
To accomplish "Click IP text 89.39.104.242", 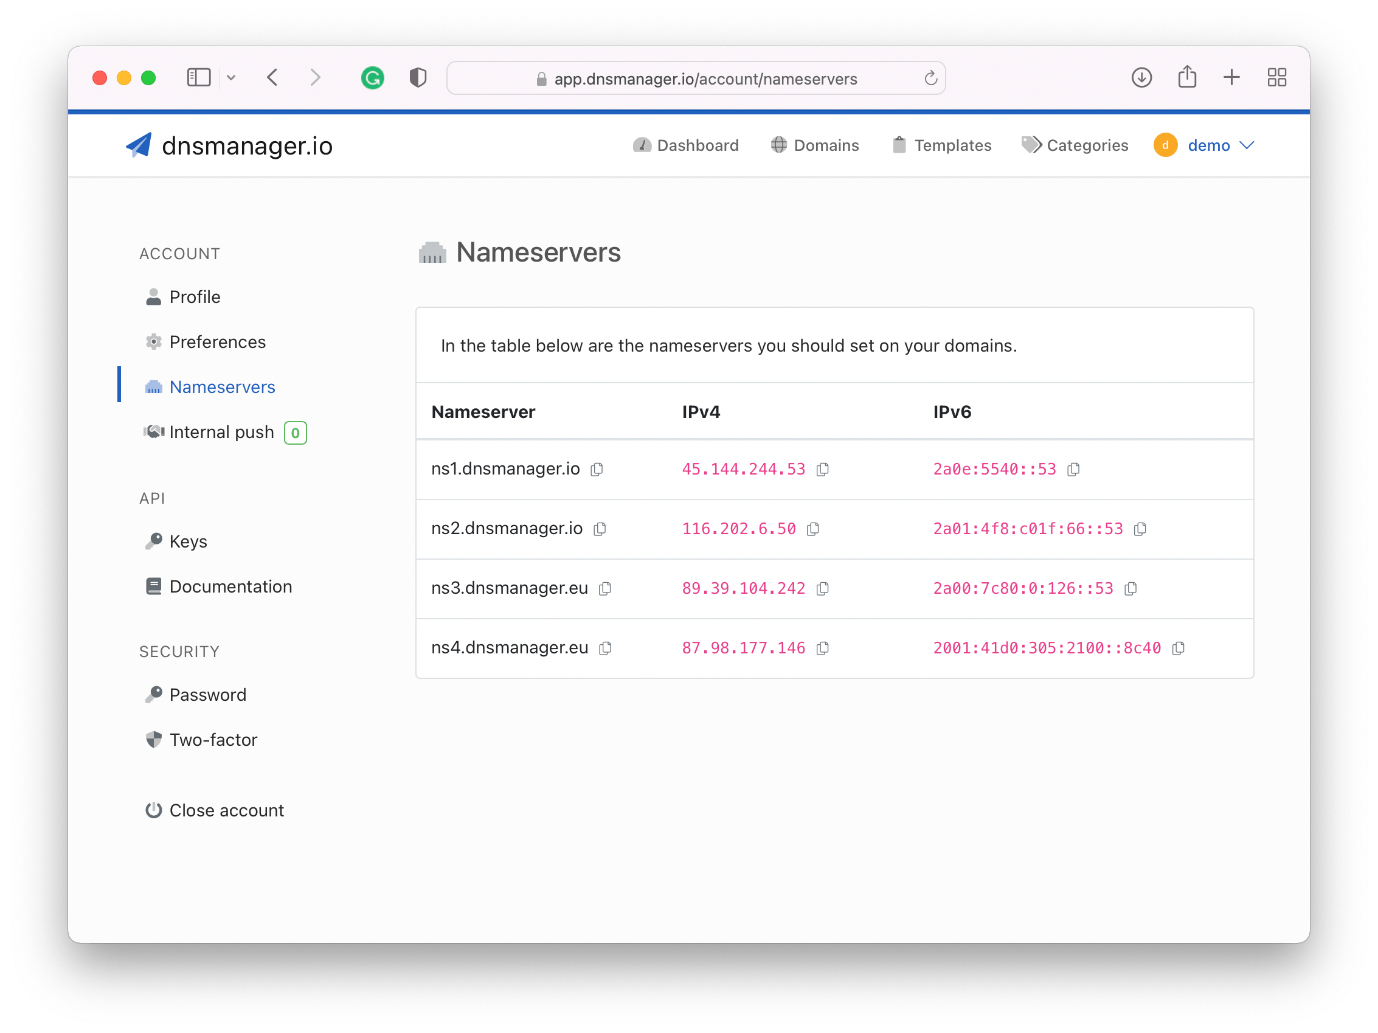I will (743, 589).
